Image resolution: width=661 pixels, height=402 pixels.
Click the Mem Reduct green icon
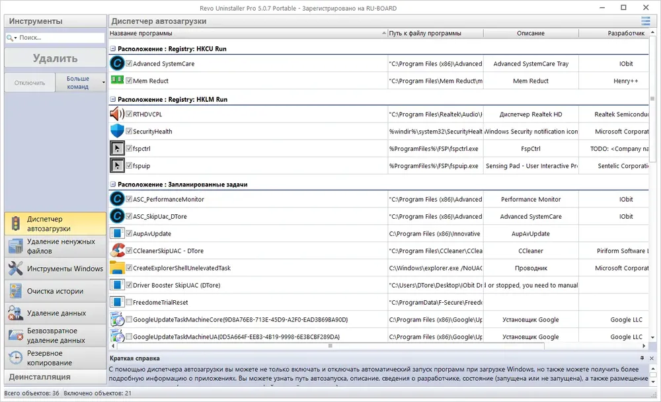pyautogui.click(x=117, y=80)
